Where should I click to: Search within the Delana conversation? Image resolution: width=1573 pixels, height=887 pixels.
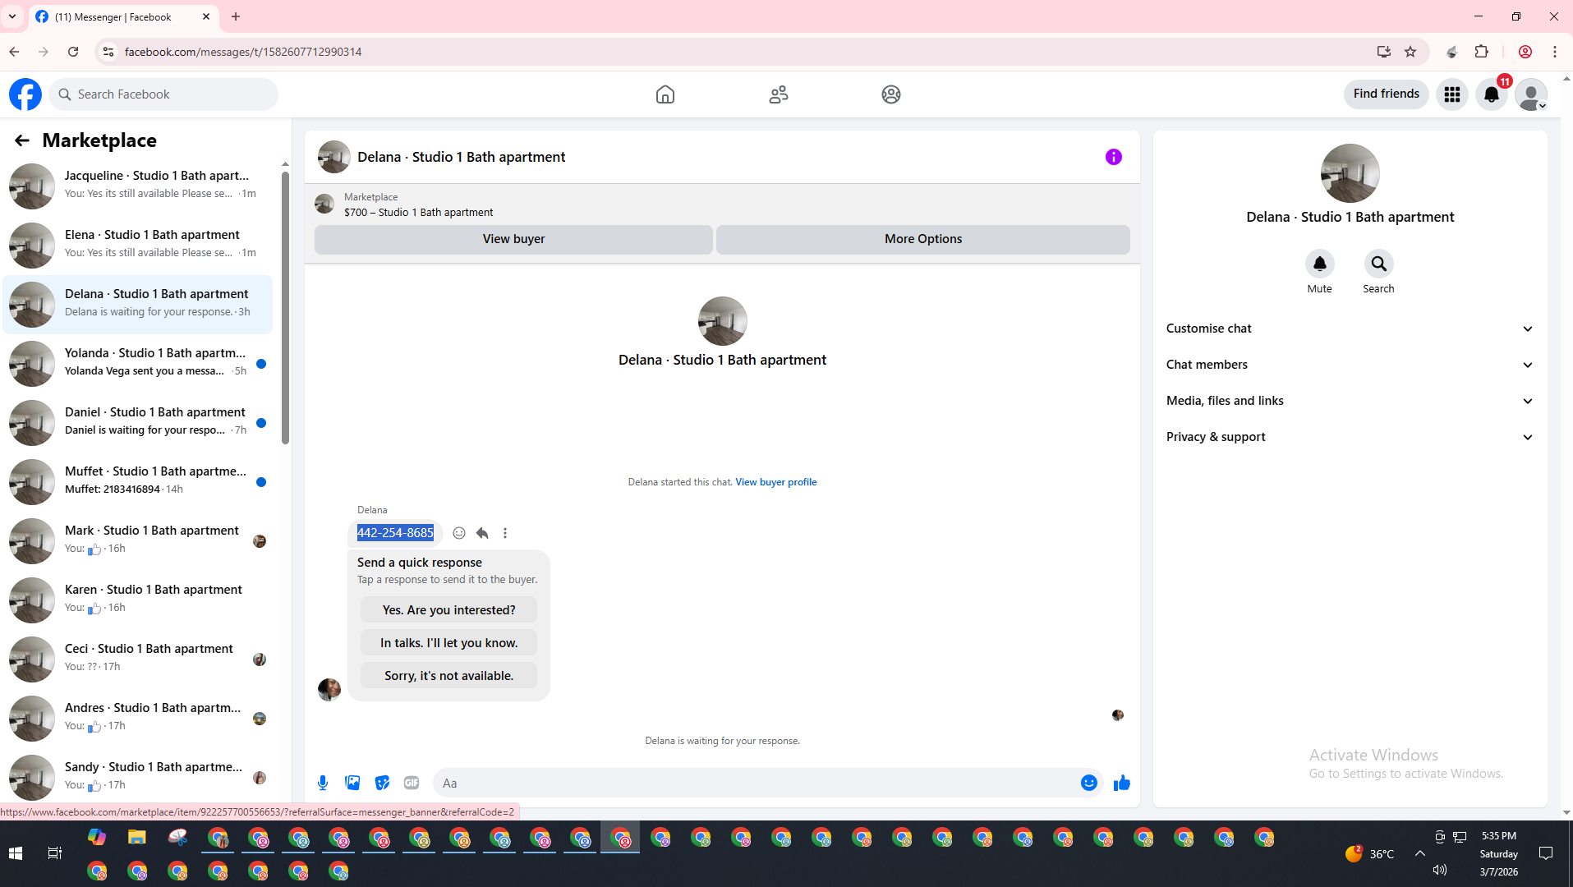coord(1379,264)
